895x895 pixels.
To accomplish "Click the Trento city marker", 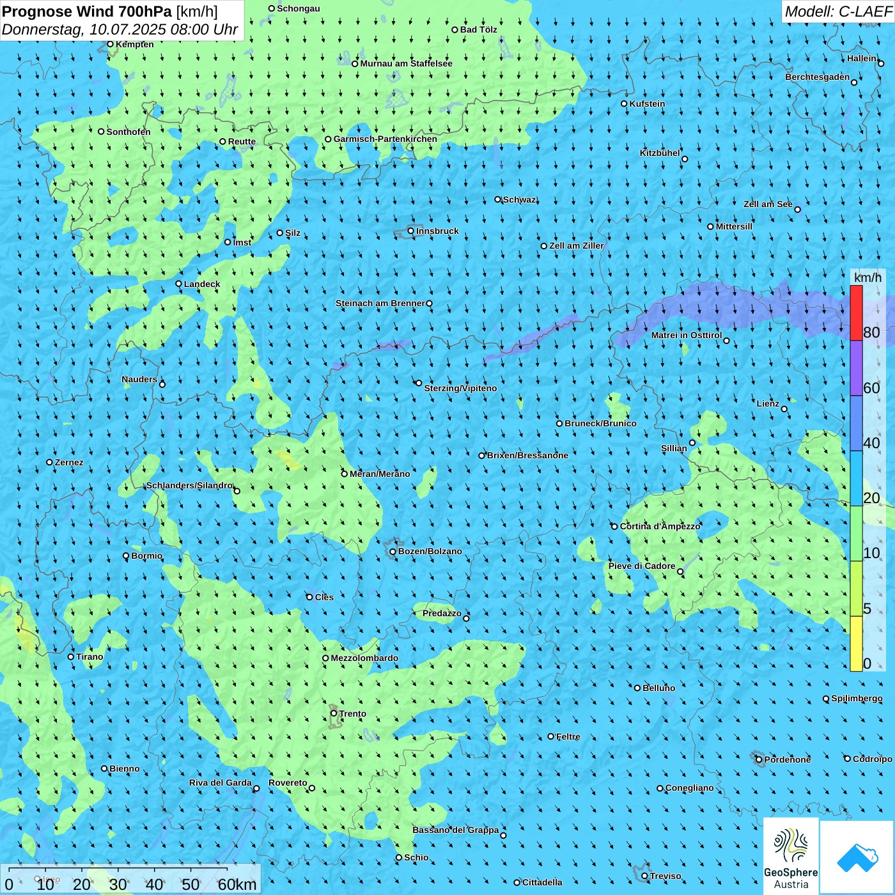I will (334, 713).
